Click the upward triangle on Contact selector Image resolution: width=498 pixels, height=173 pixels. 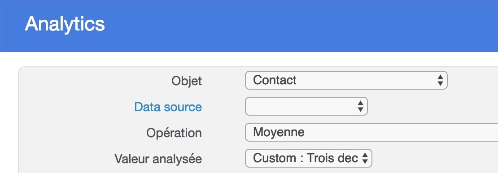[440, 77]
